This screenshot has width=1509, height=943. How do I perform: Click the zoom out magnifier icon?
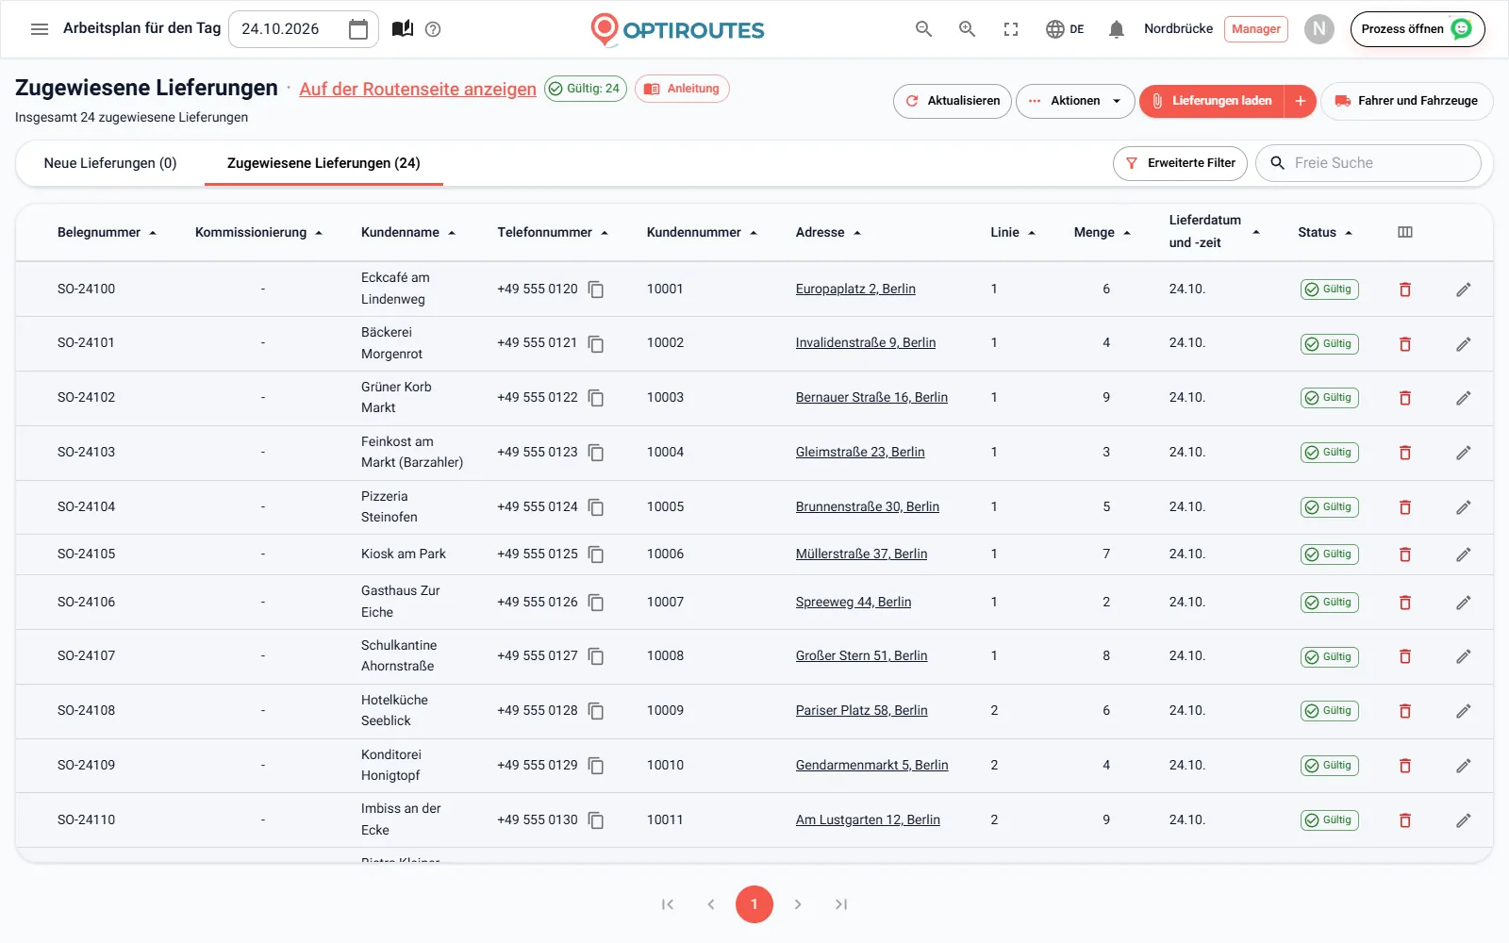924,29
